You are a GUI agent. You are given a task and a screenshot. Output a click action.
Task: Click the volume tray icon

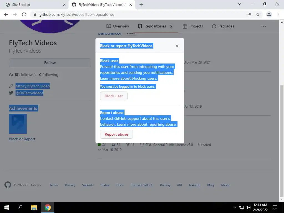[x=248, y=207]
